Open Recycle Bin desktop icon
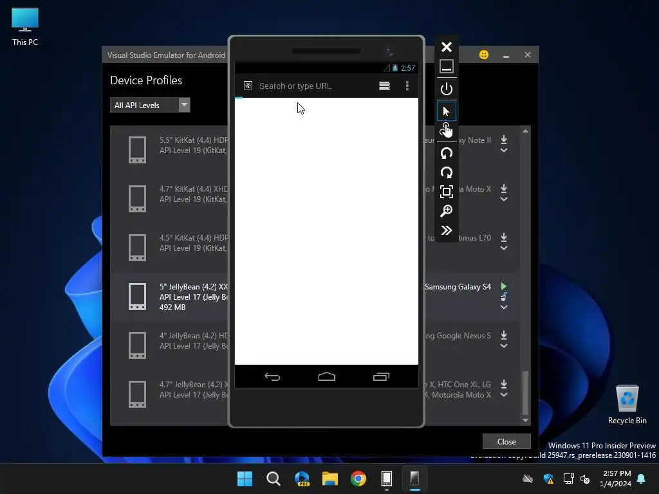Image resolution: width=659 pixels, height=494 pixels. (627, 405)
